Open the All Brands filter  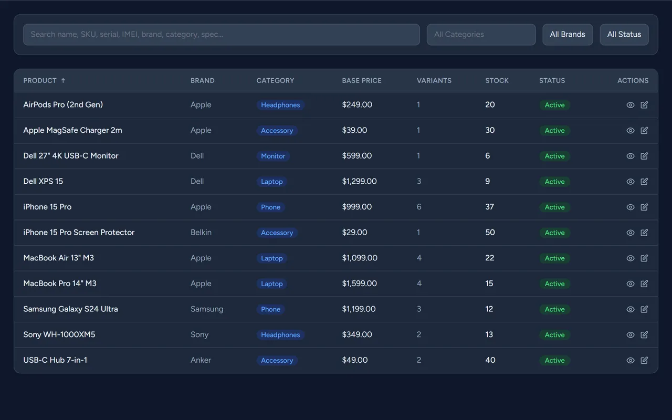pos(568,35)
